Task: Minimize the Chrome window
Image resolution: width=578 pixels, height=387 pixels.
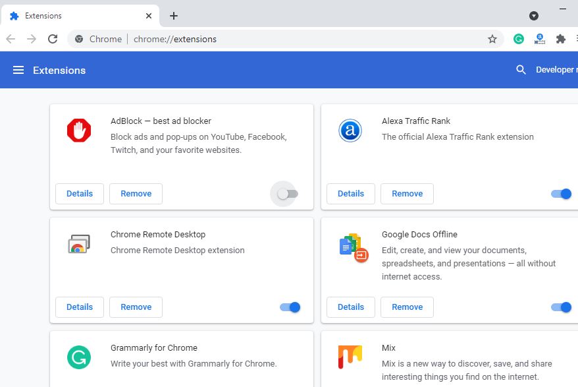Action: (562, 9)
